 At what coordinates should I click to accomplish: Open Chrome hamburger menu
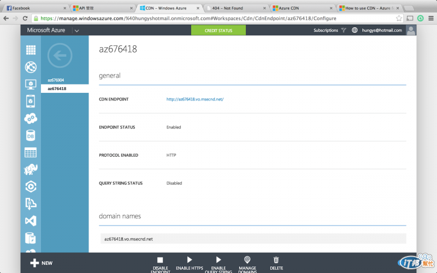pyautogui.click(x=431, y=19)
